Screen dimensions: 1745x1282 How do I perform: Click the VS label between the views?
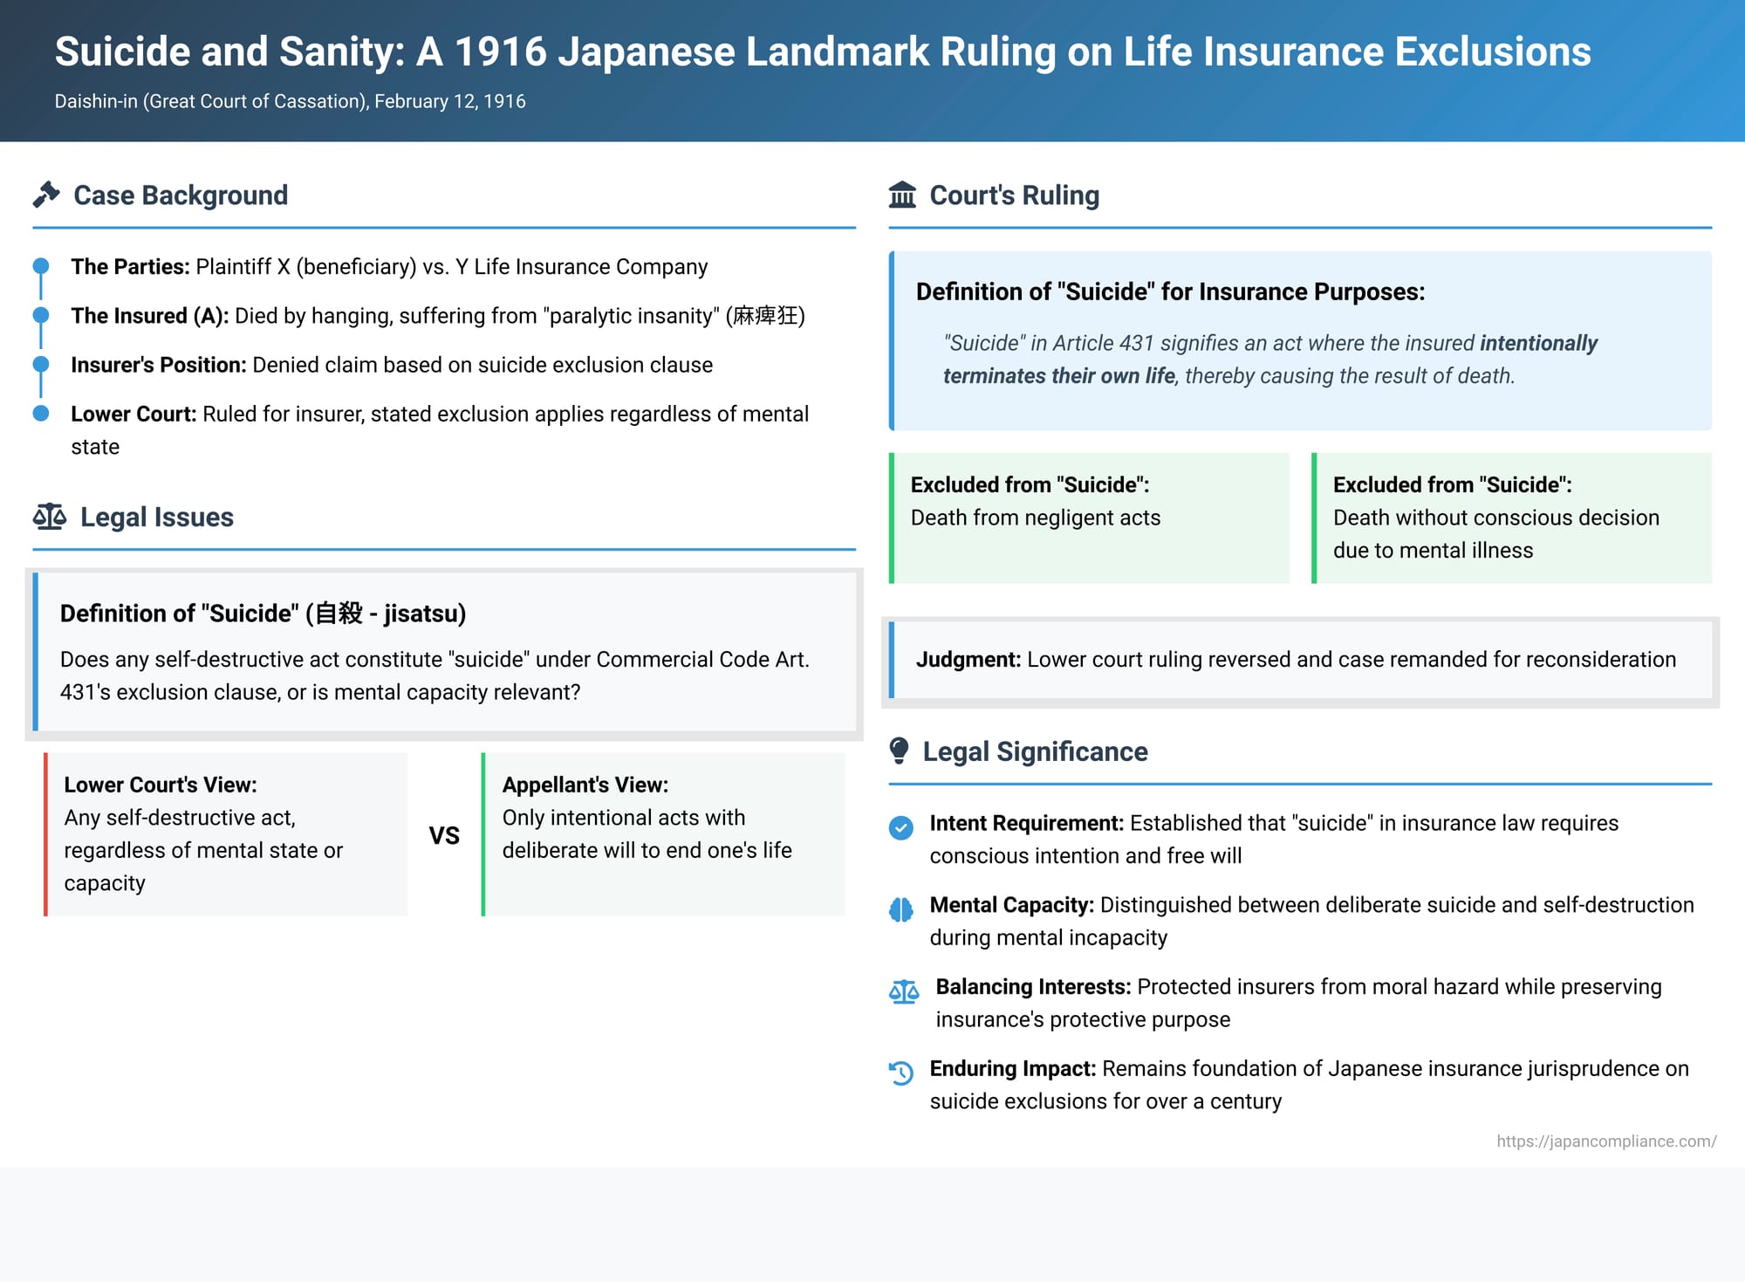444,835
